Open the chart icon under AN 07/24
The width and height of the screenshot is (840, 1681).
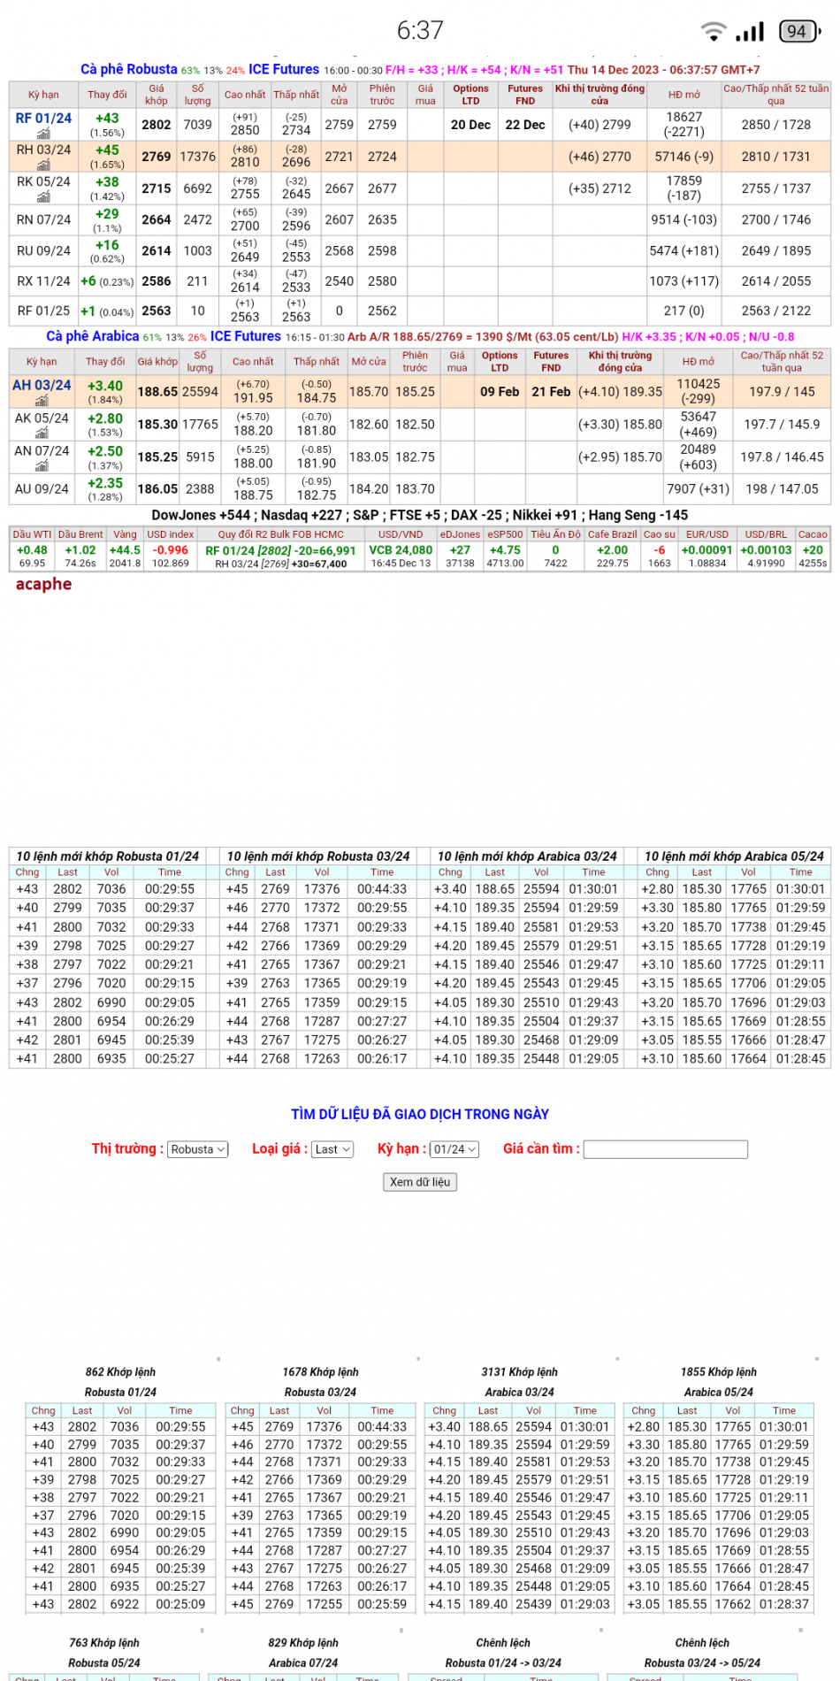coord(42,465)
